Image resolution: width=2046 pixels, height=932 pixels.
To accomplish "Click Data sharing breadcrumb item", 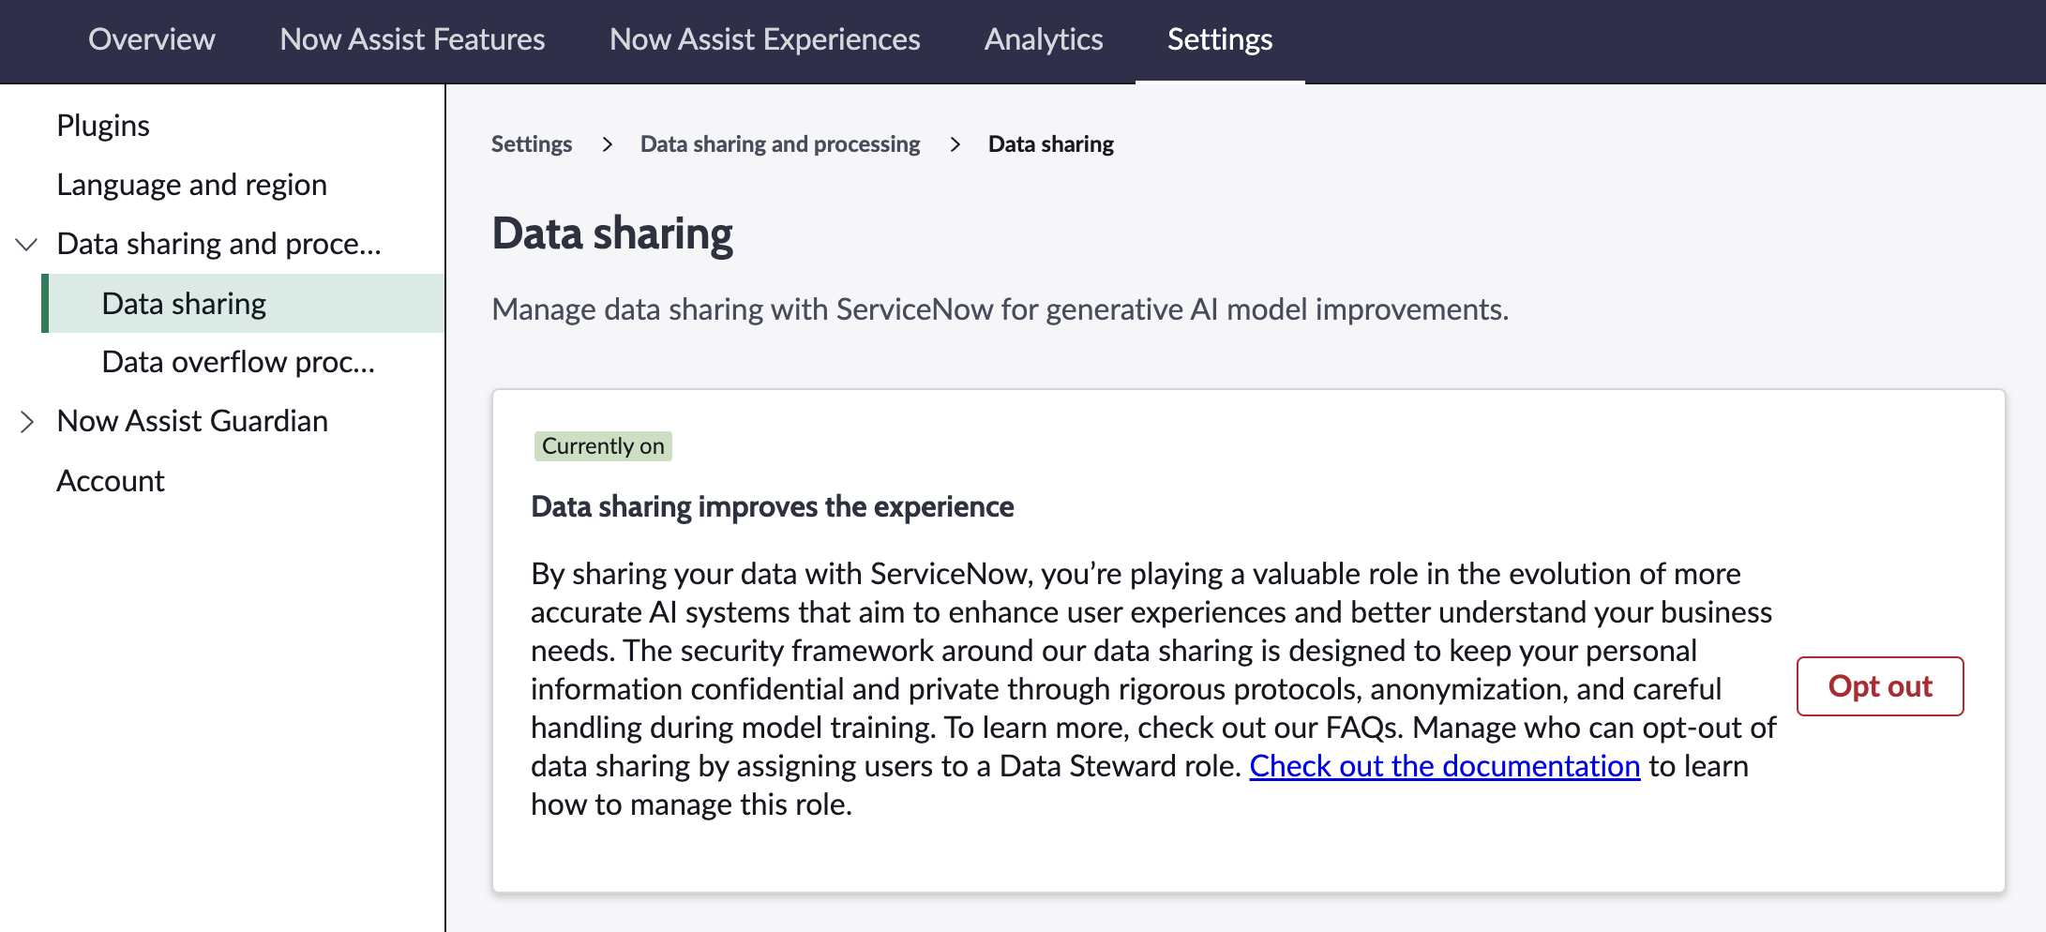I will (x=1051, y=144).
